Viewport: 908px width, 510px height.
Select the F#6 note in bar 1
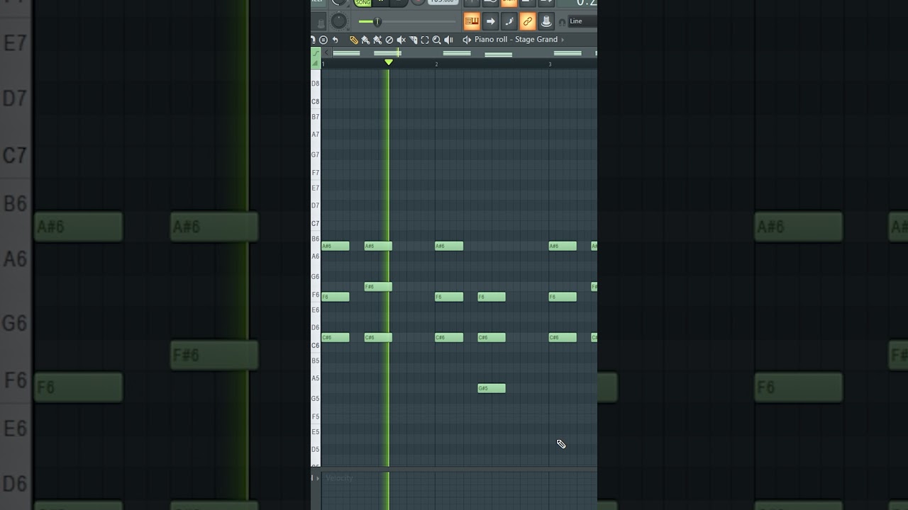[378, 287]
